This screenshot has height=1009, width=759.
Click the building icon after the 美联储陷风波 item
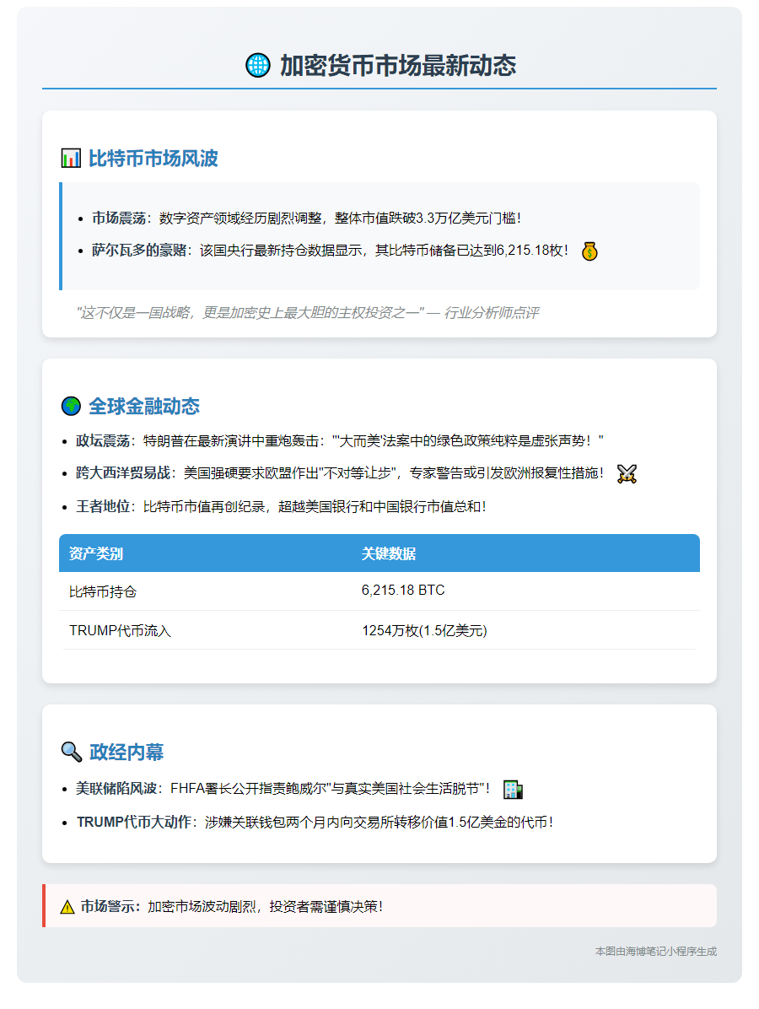tap(512, 789)
